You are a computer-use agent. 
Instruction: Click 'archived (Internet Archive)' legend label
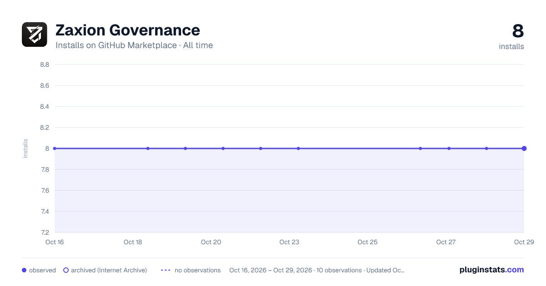pyautogui.click(x=109, y=270)
